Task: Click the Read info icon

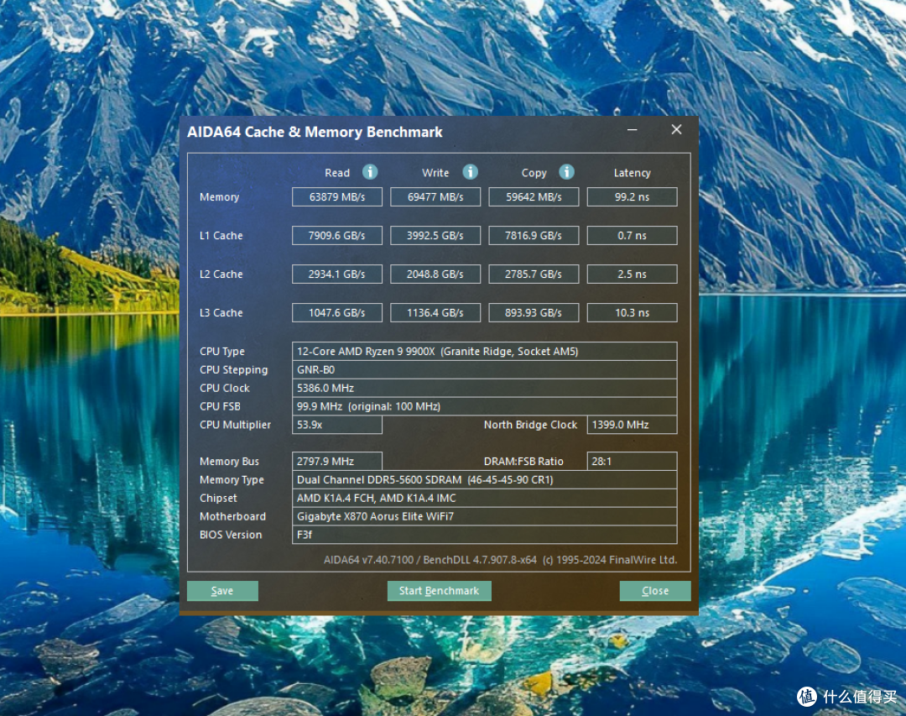Action: pos(370,172)
